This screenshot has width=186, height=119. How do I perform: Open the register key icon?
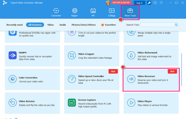tap(149, 3)
